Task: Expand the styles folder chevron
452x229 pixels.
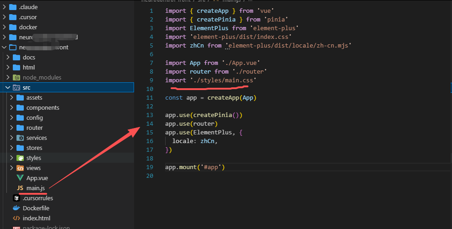Action: pyautogui.click(x=11, y=158)
